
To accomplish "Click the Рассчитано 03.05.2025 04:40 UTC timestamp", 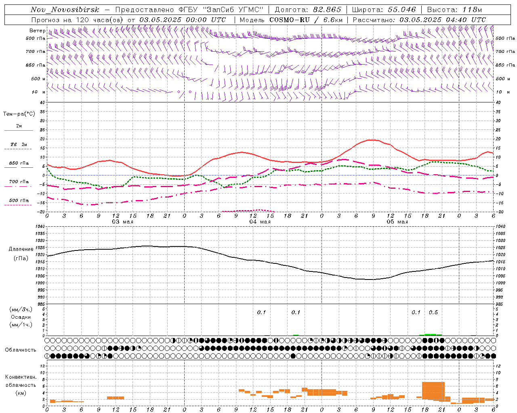I will [x=419, y=20].
